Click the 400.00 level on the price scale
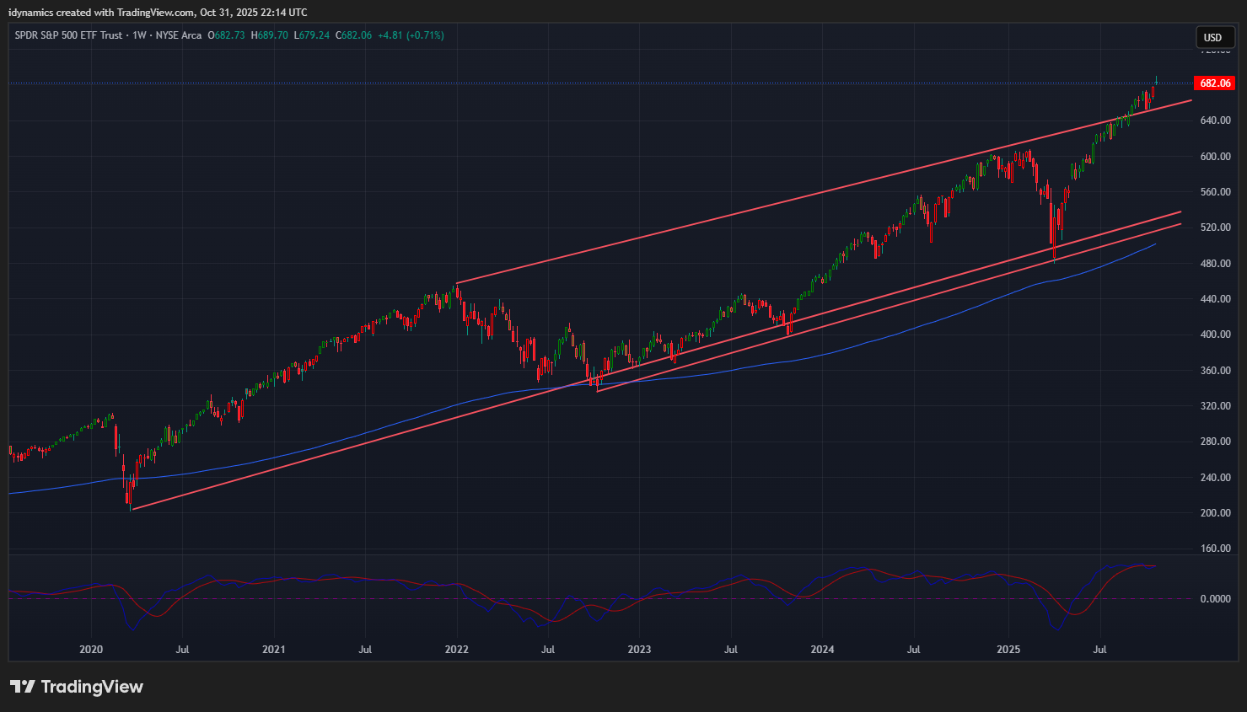1247x712 pixels. coord(1215,335)
